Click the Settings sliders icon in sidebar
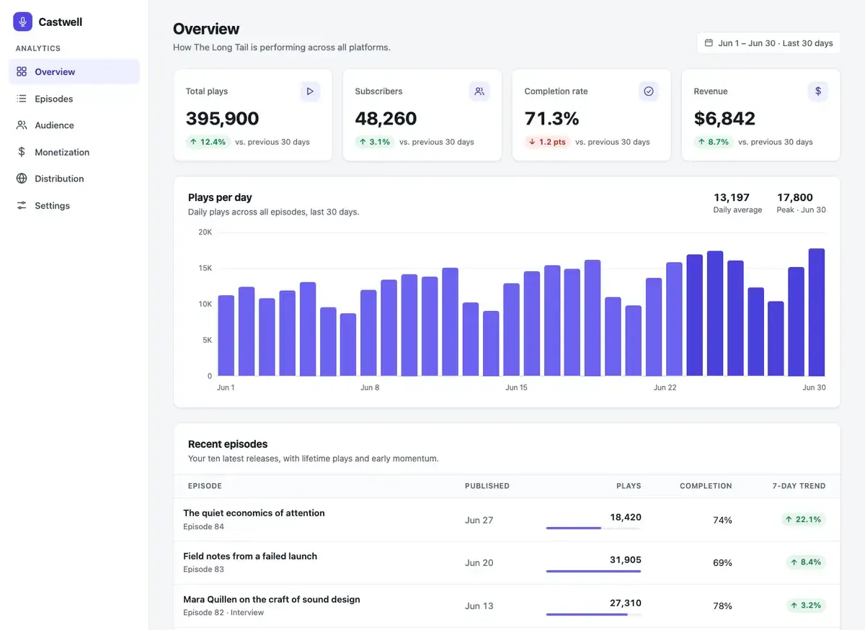The height and width of the screenshot is (630, 865). coord(22,205)
